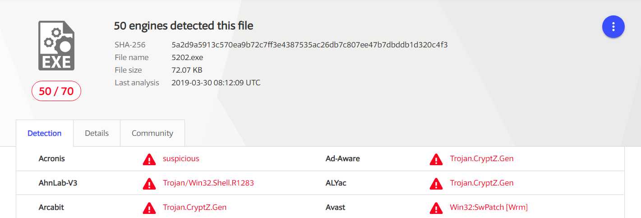The image size is (641, 218).
Task: Click the warning icon for Ad-Aware detection
Action: coord(436,159)
